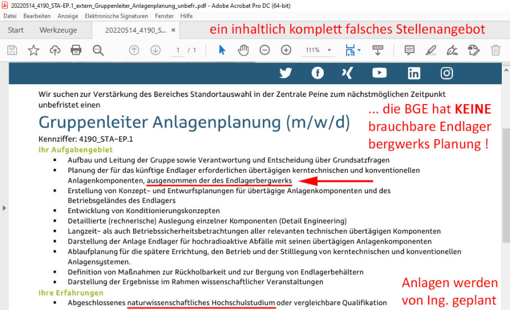The height and width of the screenshot is (310, 510).
Task: Select the highlighter pen tool
Action: [431, 50]
